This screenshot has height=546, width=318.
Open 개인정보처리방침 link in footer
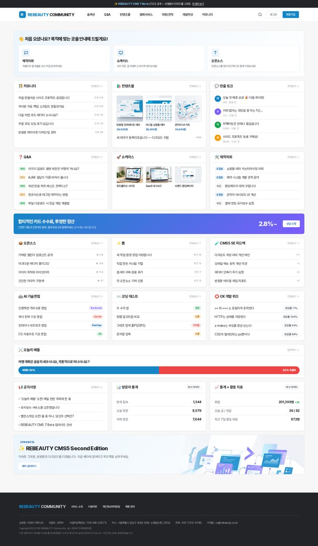pyautogui.click(x=111, y=507)
